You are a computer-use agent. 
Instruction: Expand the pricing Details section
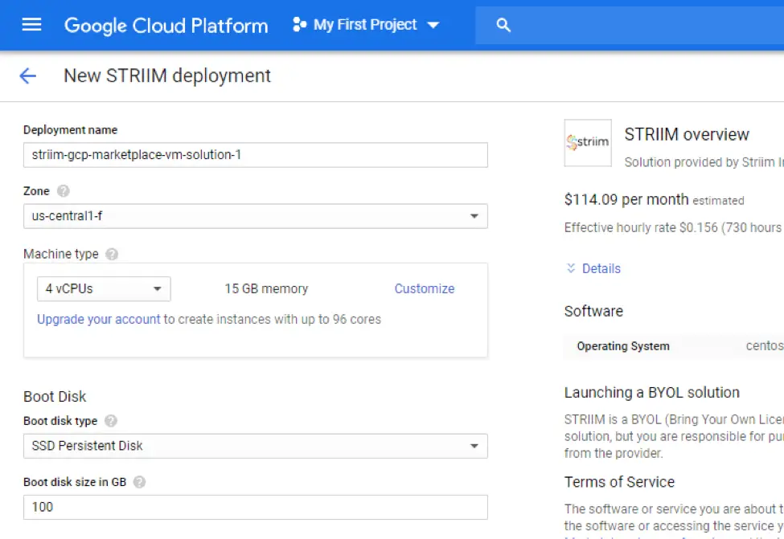point(593,268)
